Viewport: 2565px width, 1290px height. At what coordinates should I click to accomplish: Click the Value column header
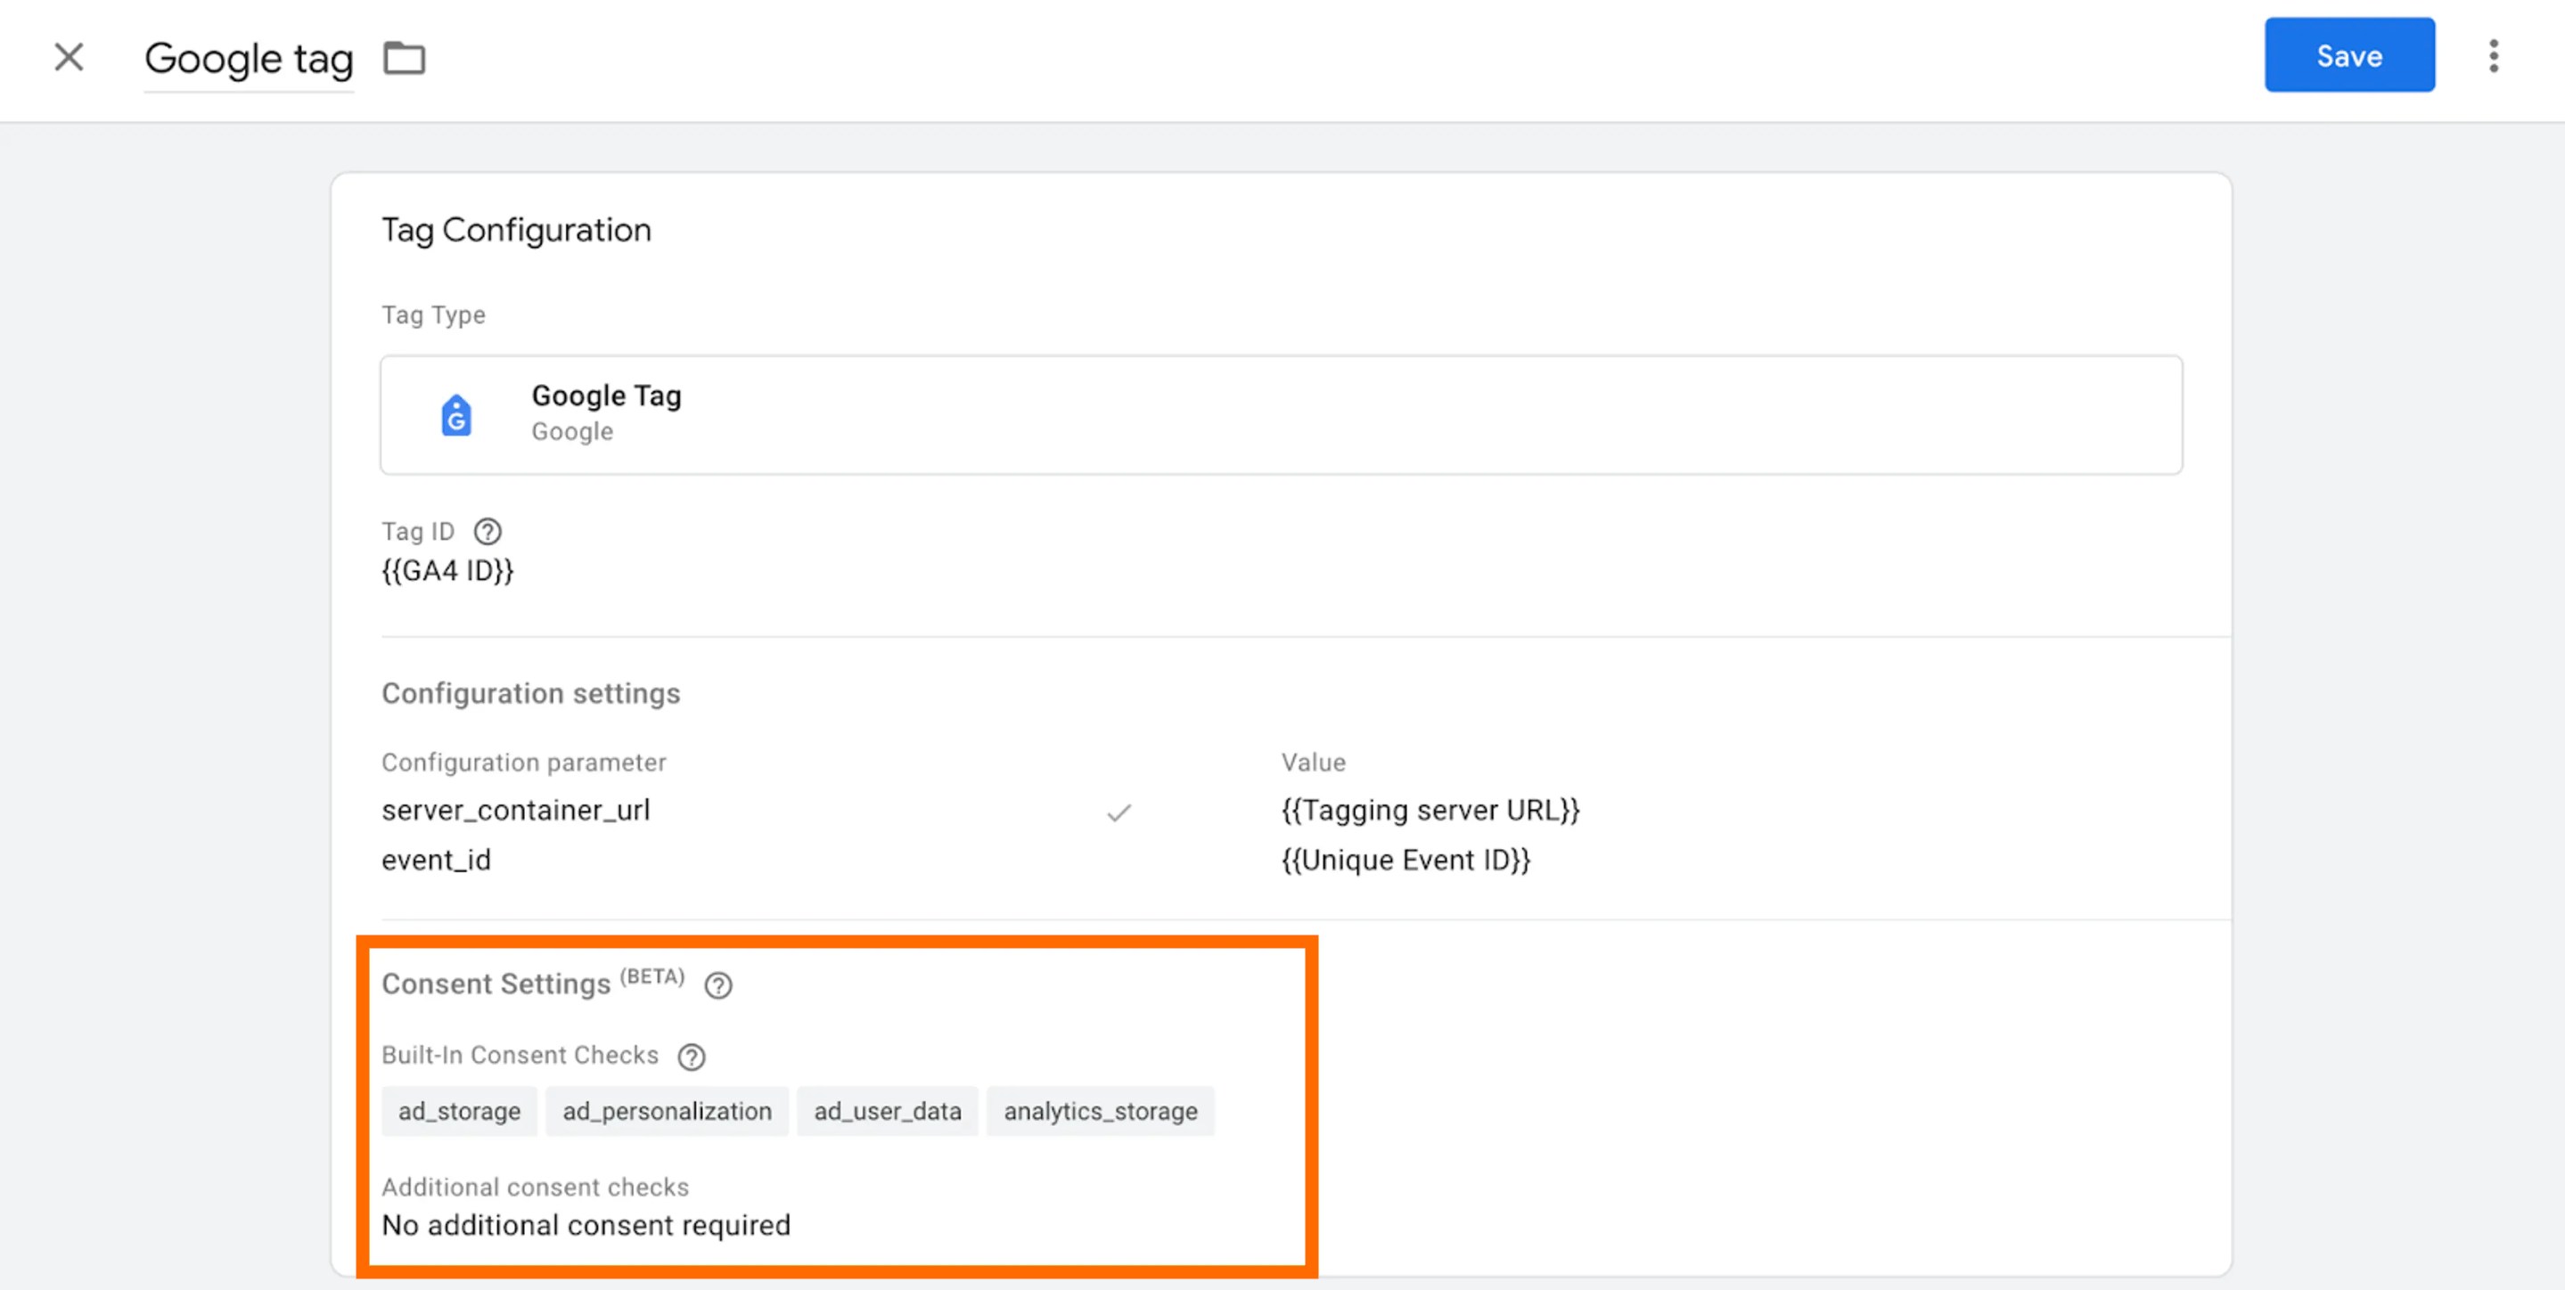[1314, 763]
